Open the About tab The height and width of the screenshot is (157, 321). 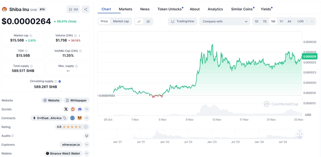(195, 9)
